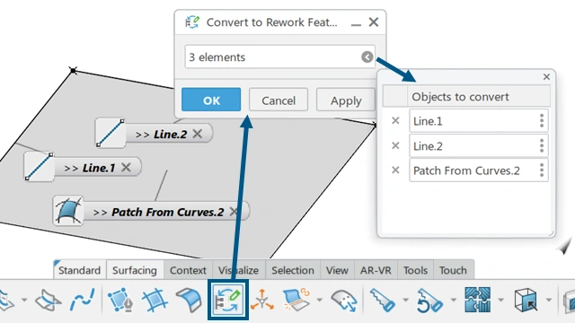Select the control points patch pen tool
The width and height of the screenshot is (575, 323).
[x=120, y=300]
